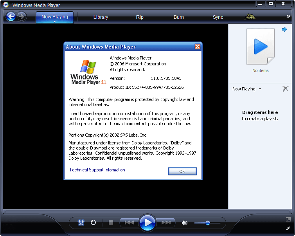Toggle shuffle mode on
This screenshot has width=295, height=236.
point(81,223)
